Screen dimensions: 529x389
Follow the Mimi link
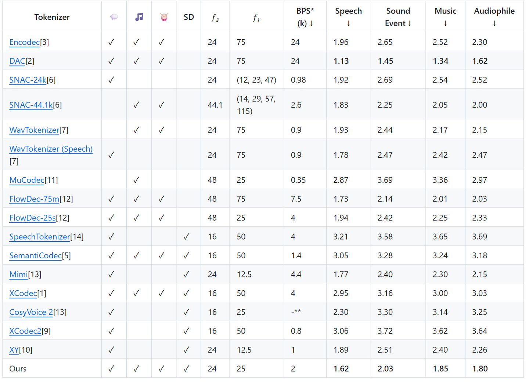tap(18, 275)
